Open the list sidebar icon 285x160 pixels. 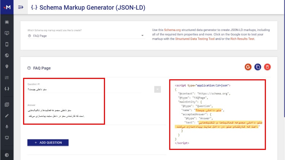click(7, 78)
